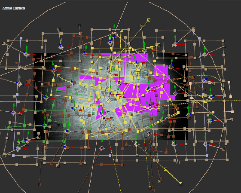Pick the rightmost peach-colored layer handle
The width and height of the screenshot is (241, 193).
point(232,112)
